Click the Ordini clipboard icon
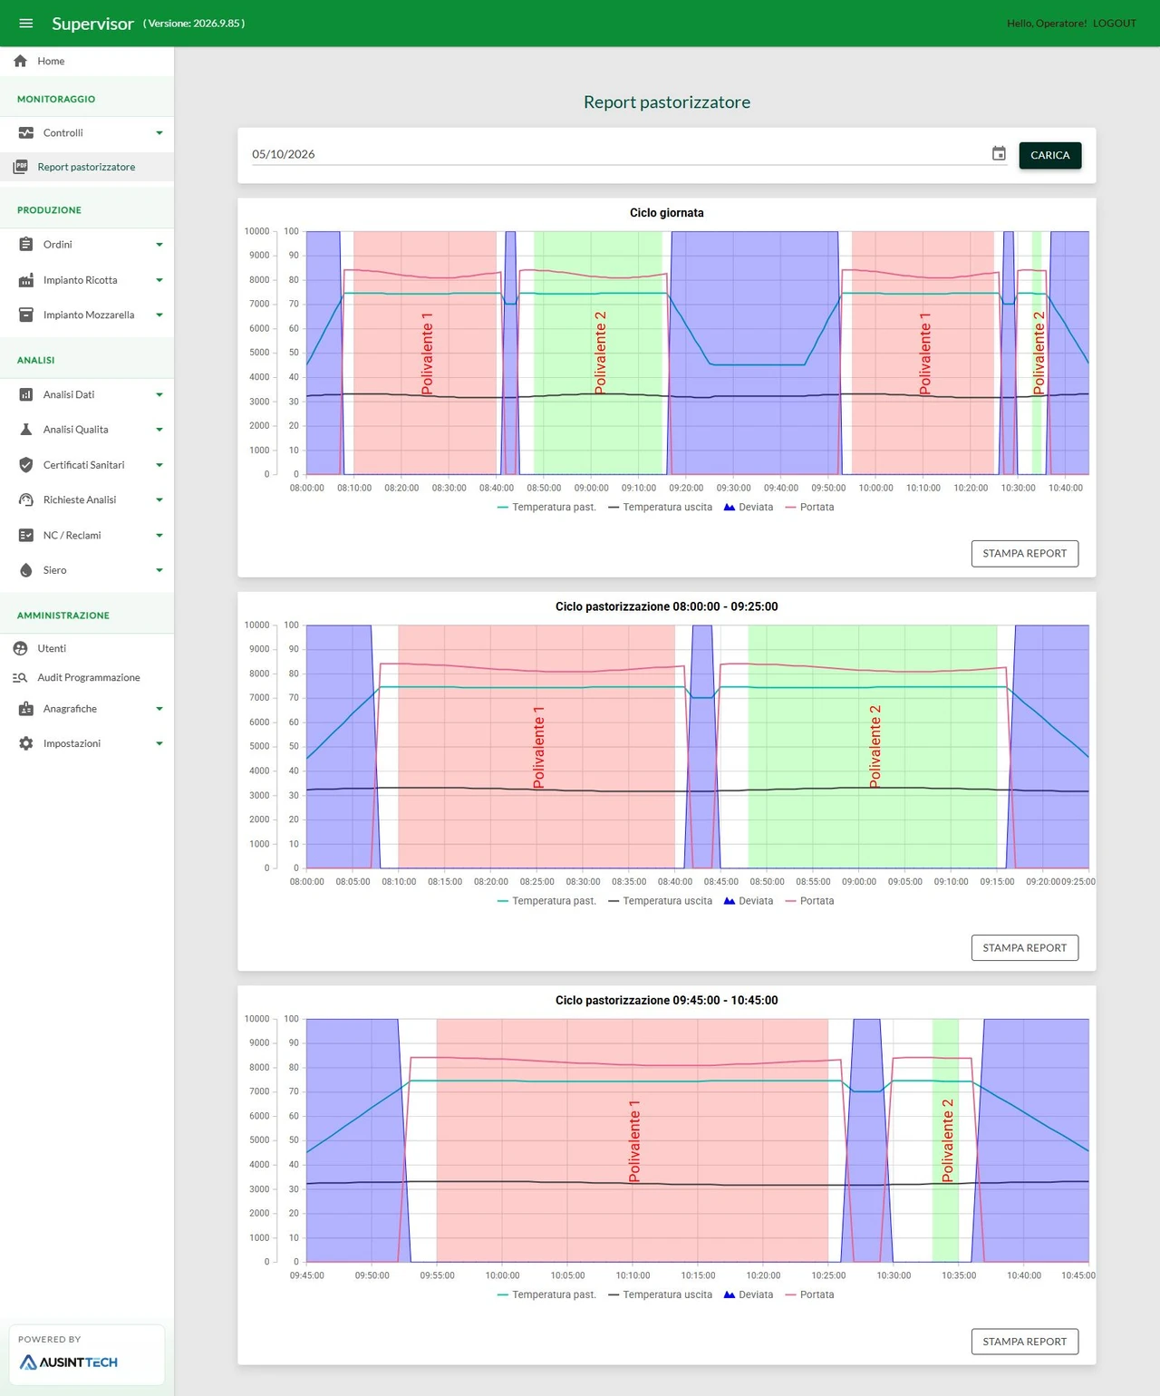 (x=26, y=245)
